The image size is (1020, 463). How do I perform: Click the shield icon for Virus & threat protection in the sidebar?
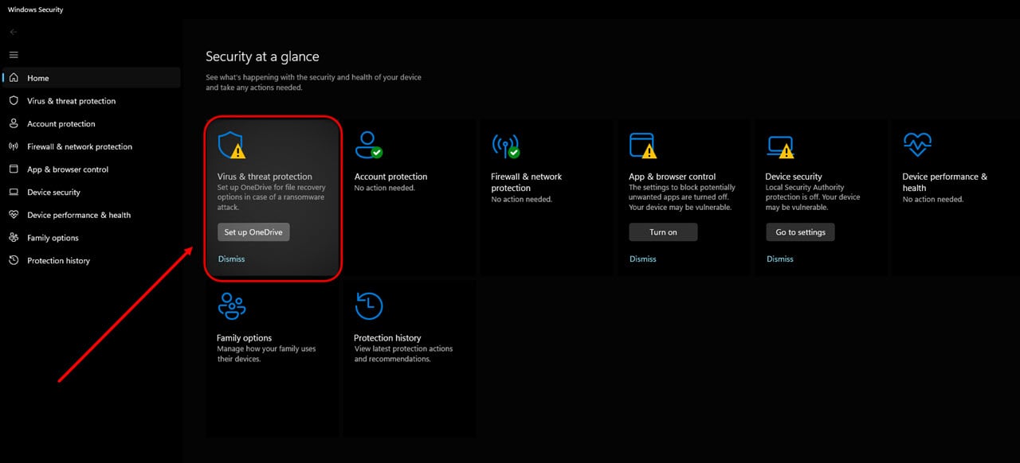(13, 101)
